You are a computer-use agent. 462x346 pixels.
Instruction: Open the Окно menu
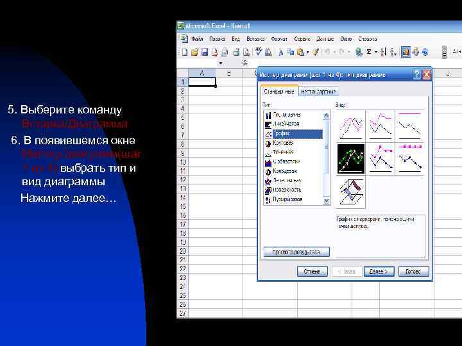pyautogui.click(x=346, y=39)
